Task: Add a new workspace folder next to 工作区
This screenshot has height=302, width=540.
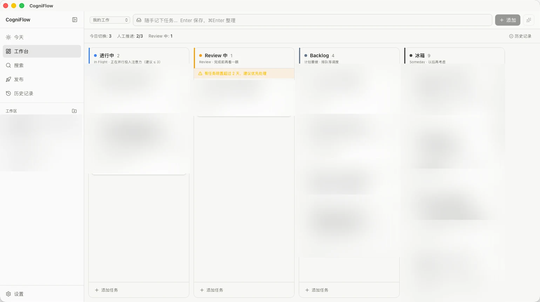Action: tap(74, 111)
